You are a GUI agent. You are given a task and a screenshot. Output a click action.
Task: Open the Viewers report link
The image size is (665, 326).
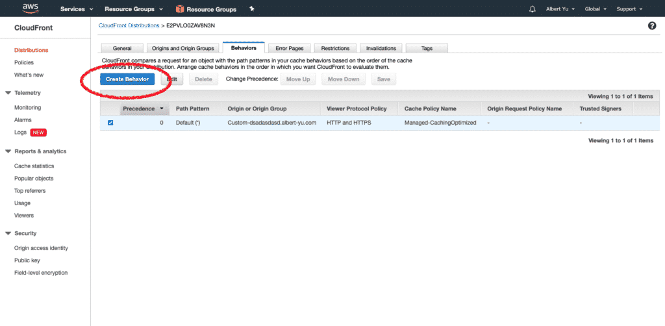24,216
